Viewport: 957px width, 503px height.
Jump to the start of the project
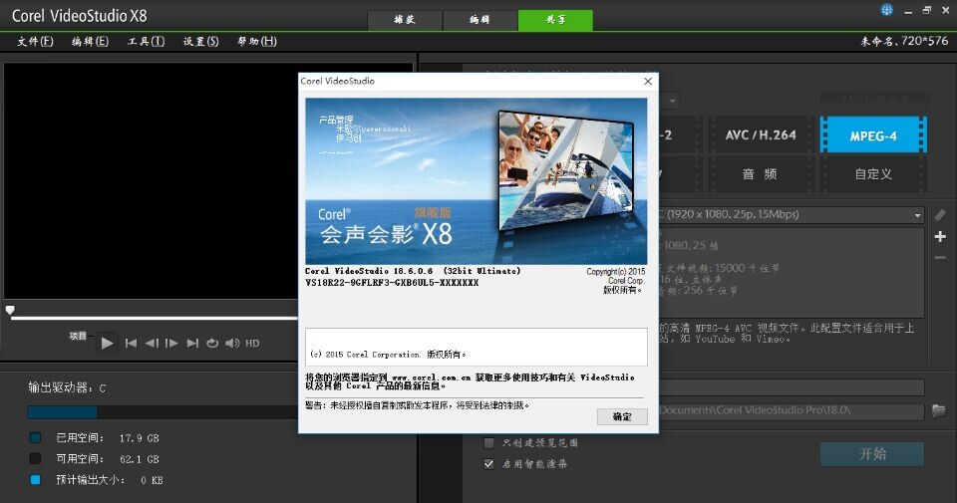(x=131, y=343)
